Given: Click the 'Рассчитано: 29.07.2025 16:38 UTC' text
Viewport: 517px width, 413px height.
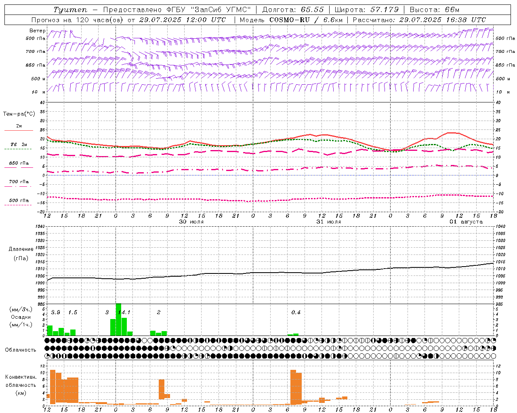Looking at the screenshot, I should point(419,20).
